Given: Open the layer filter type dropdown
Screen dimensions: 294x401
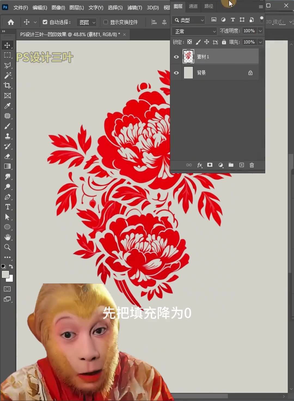Looking at the screenshot, I should (188, 20).
